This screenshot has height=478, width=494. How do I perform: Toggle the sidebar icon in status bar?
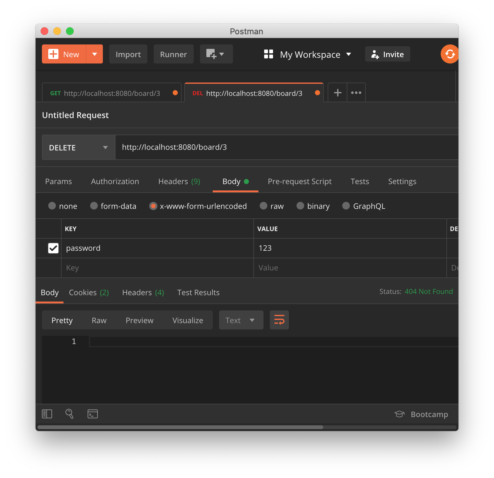47,414
